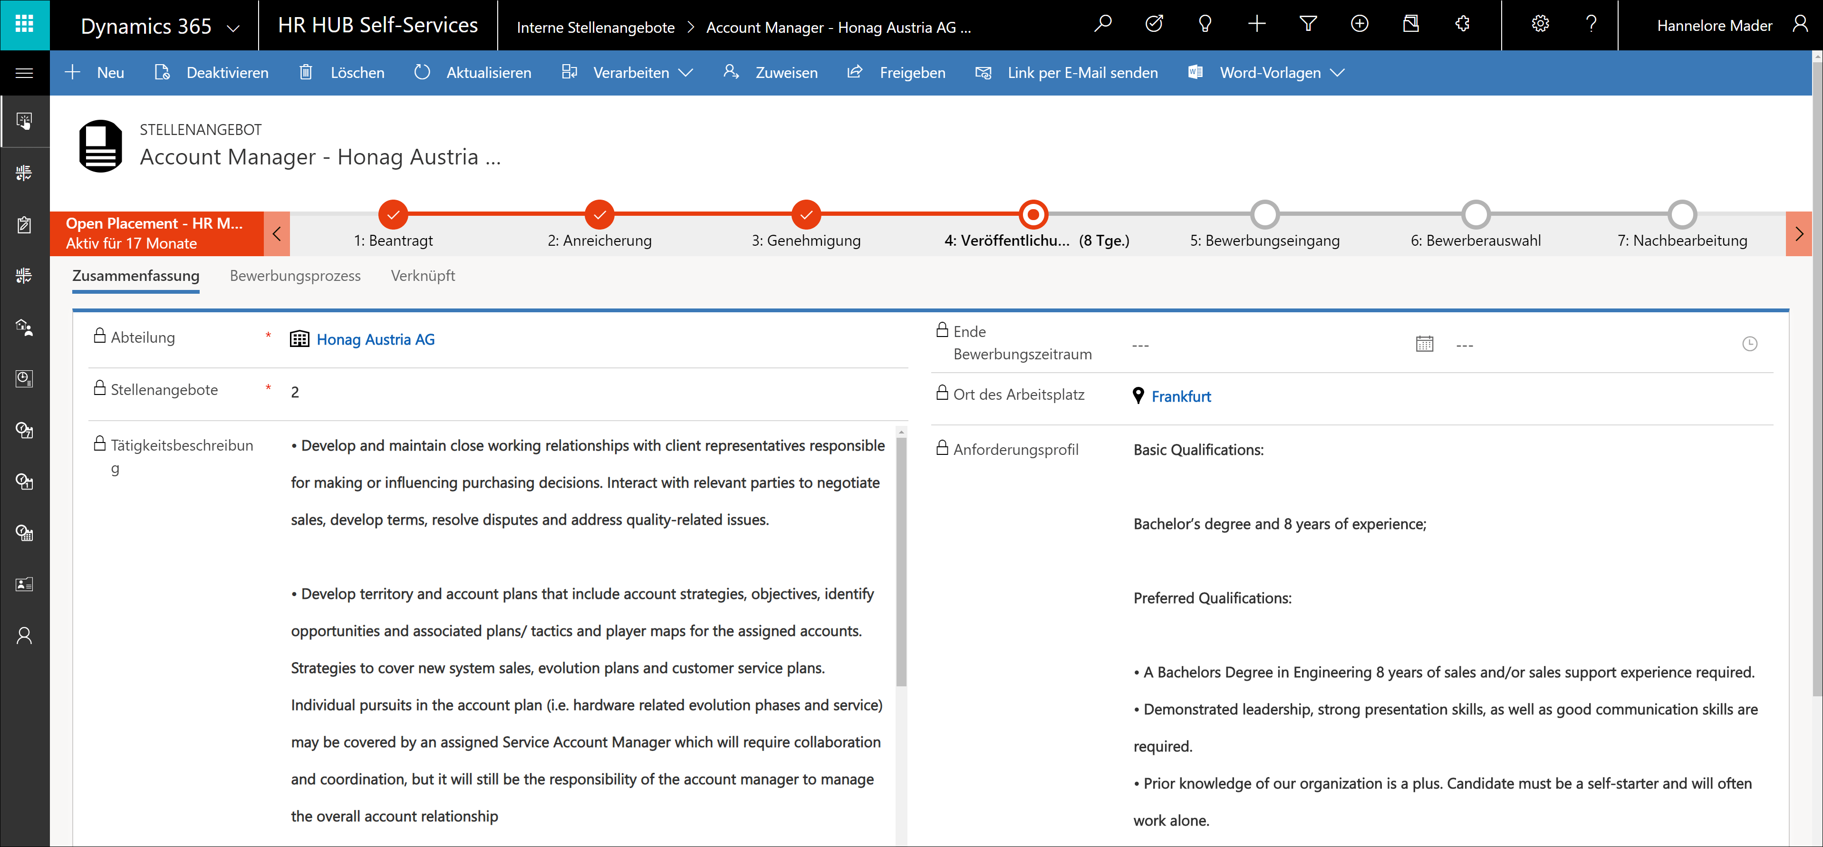This screenshot has height=847, width=1823.
Task: Expand process flow right arrow
Action: 1798,233
